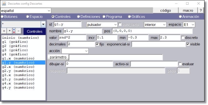Image resolution: width=208 pixels, height=105 pixels.
Task: Switch to Definiciones panel
Action: point(89,17)
